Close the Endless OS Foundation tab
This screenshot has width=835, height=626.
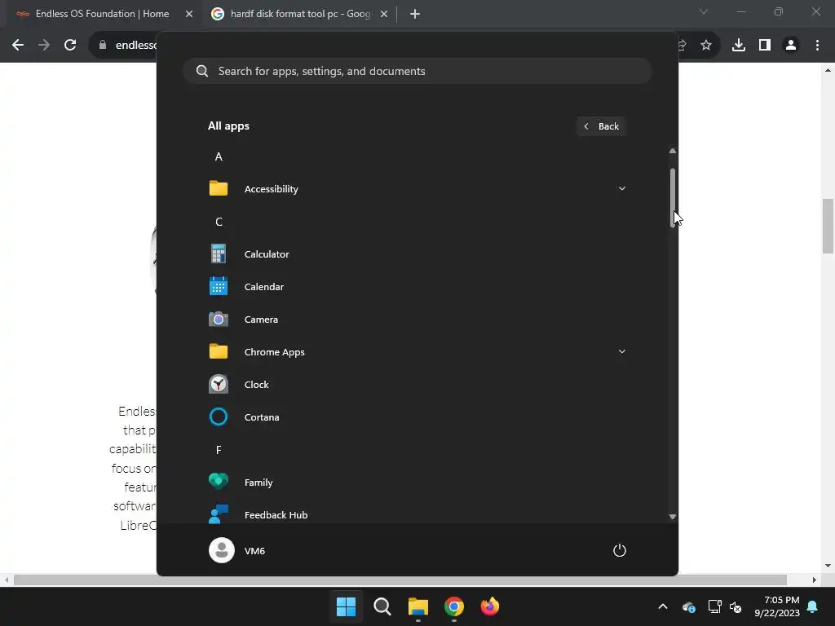tap(189, 15)
